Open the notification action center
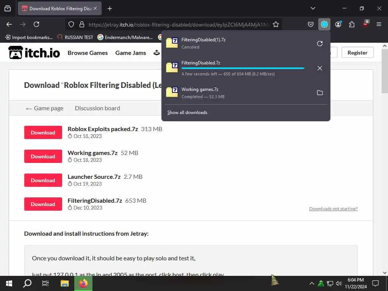 [x=375, y=283]
